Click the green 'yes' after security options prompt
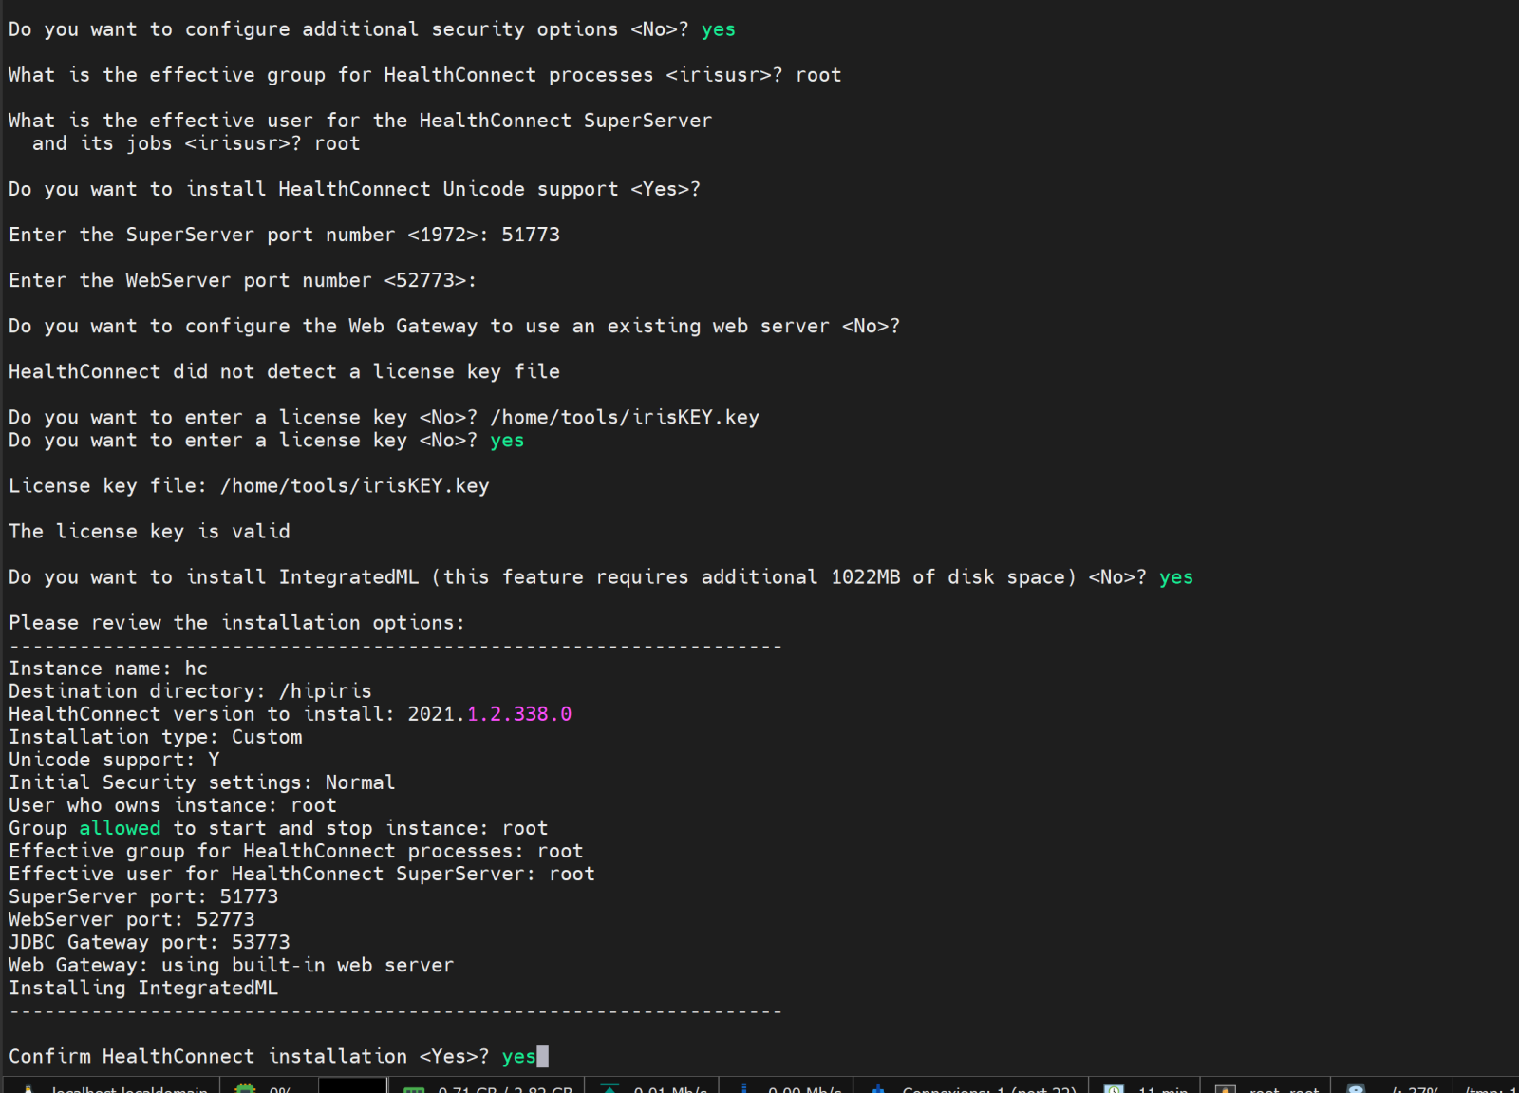Screen dimensions: 1519x1093 (x=718, y=29)
